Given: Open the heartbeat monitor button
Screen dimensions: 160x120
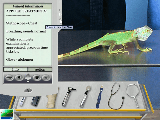Looking at the screenshot, I should pos(46,78).
